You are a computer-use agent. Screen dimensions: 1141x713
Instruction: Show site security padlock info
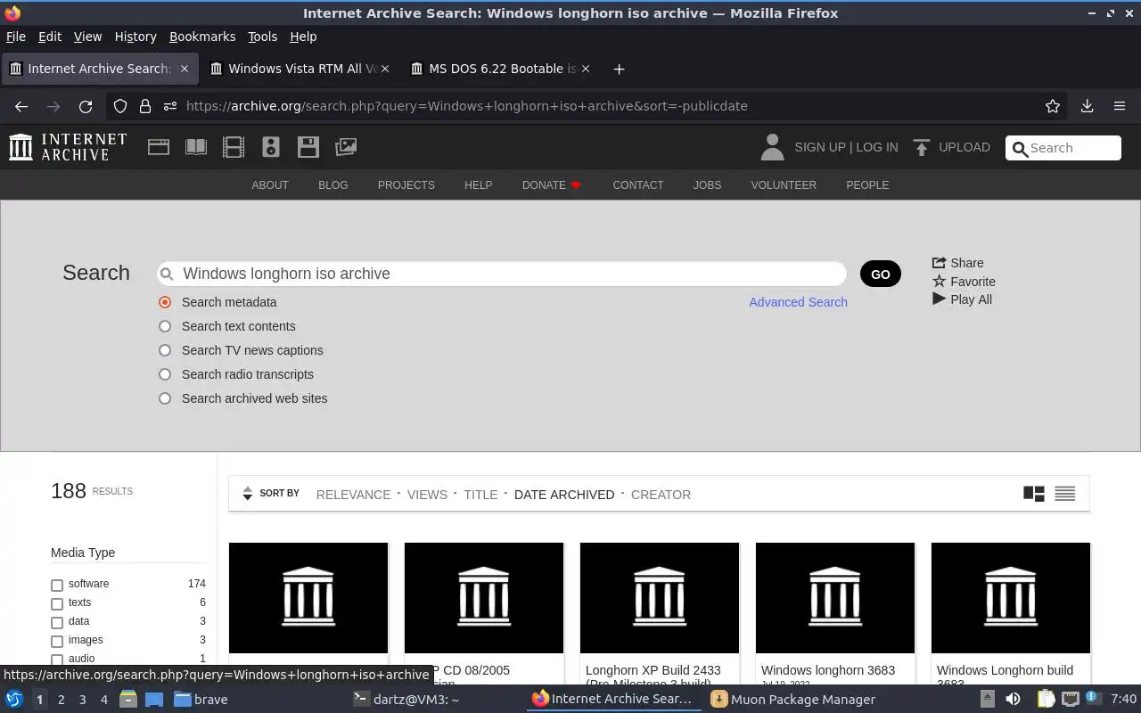[145, 106]
